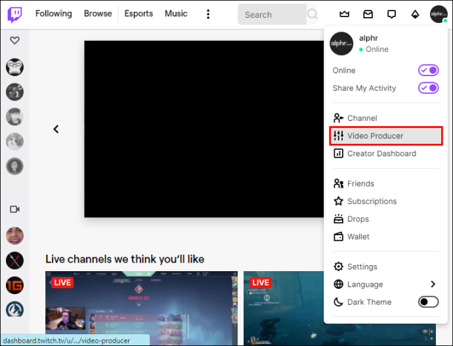This screenshot has height=346, width=453.
Task: Click the recommended channels camera icon
Action: click(x=14, y=209)
